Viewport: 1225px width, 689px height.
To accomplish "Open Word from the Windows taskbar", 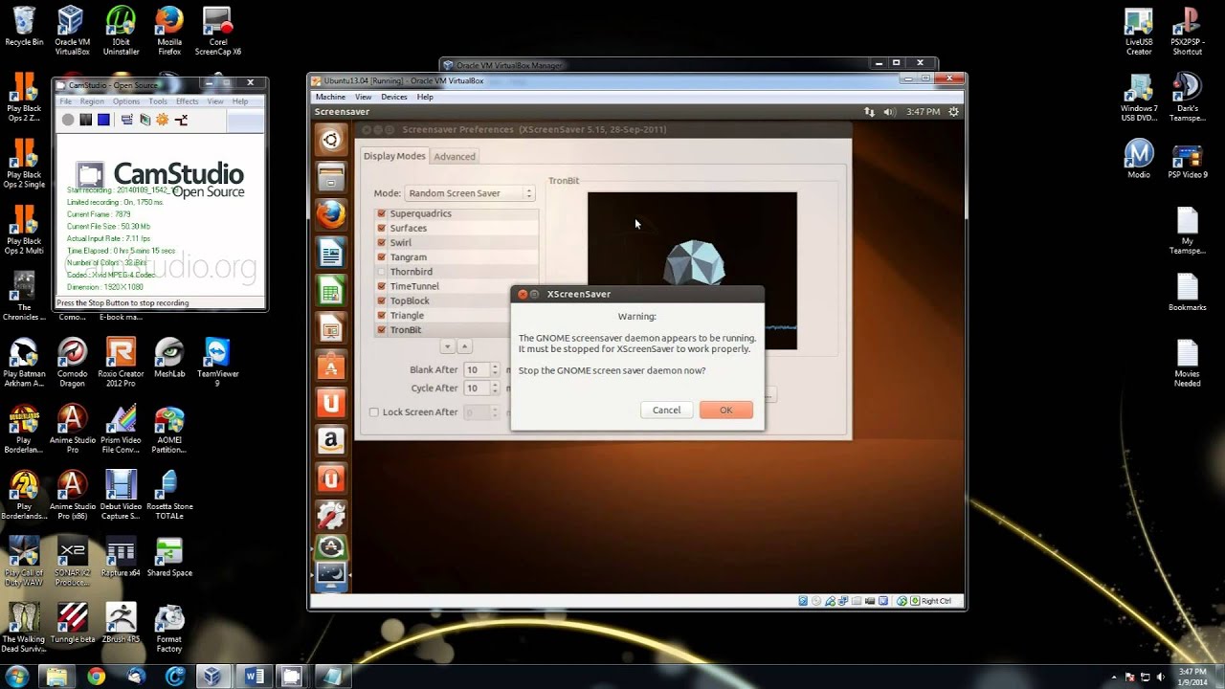I will 255,677.
